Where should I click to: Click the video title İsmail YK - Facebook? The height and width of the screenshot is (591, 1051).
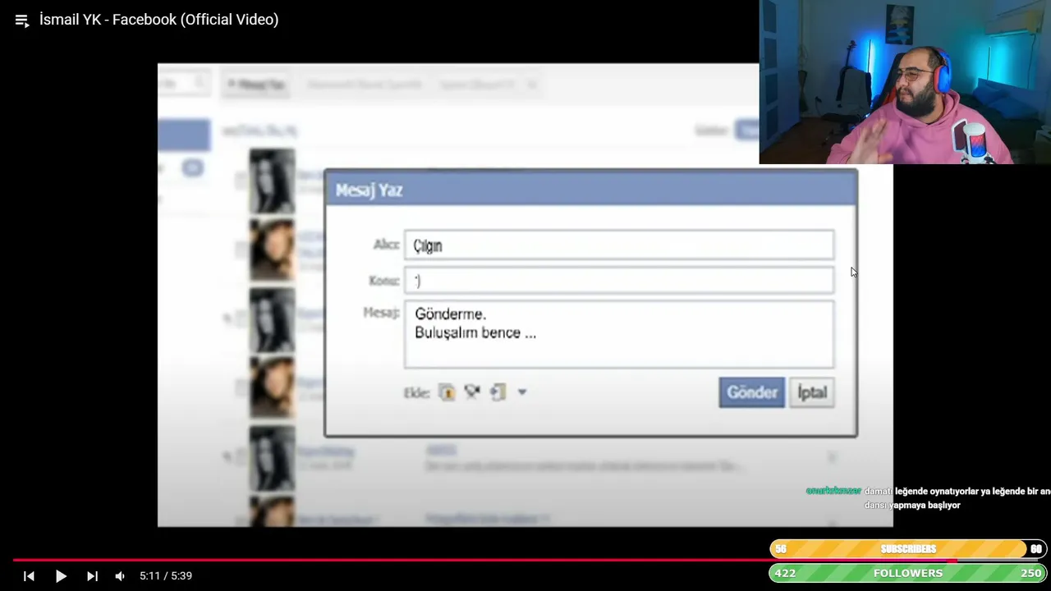(x=159, y=20)
